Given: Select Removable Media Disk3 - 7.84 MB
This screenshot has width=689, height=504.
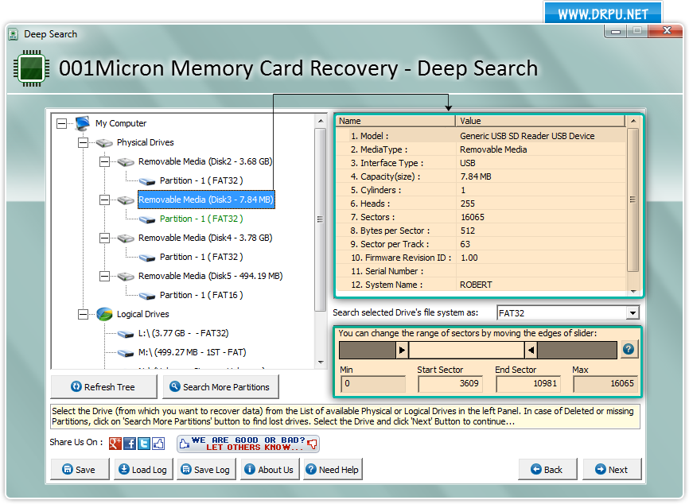Looking at the screenshot, I should (x=206, y=200).
